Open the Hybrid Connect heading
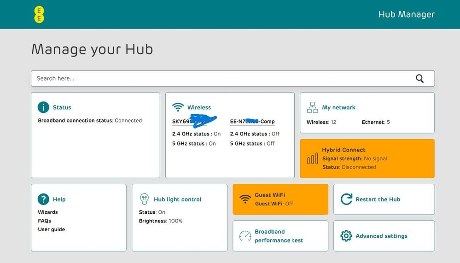The image size is (460, 263). coord(344,150)
